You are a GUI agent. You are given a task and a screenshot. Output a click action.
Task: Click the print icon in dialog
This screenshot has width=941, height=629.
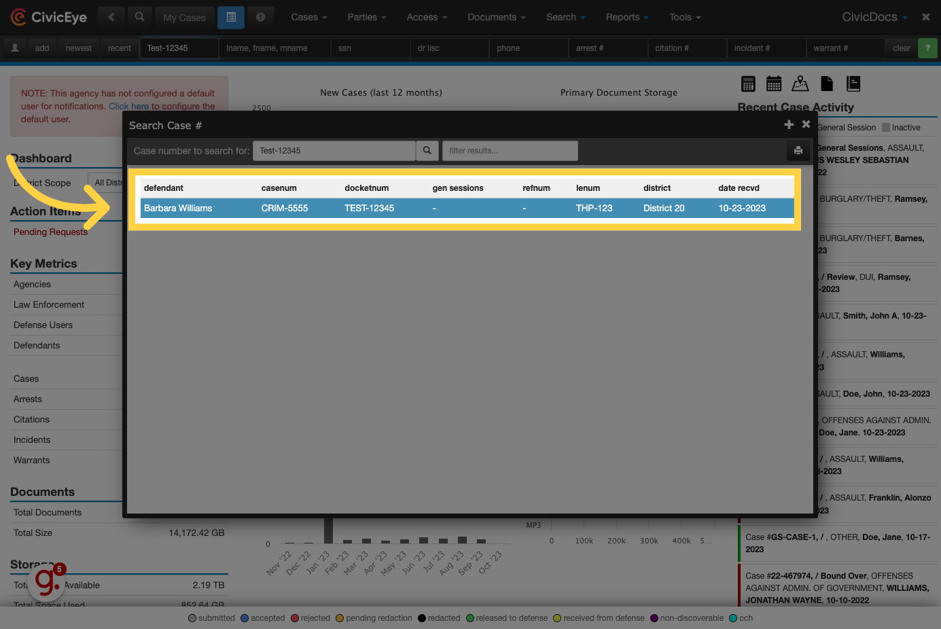pyautogui.click(x=798, y=151)
